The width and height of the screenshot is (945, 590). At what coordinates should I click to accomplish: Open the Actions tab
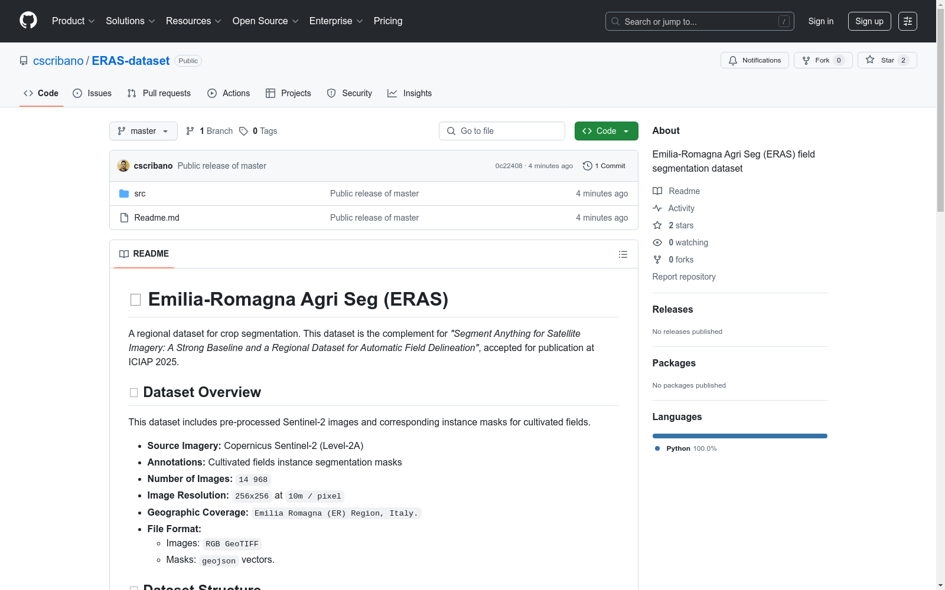click(x=229, y=93)
